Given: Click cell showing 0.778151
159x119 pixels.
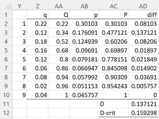Looking at the screenshot, I should tap(113, 59).
